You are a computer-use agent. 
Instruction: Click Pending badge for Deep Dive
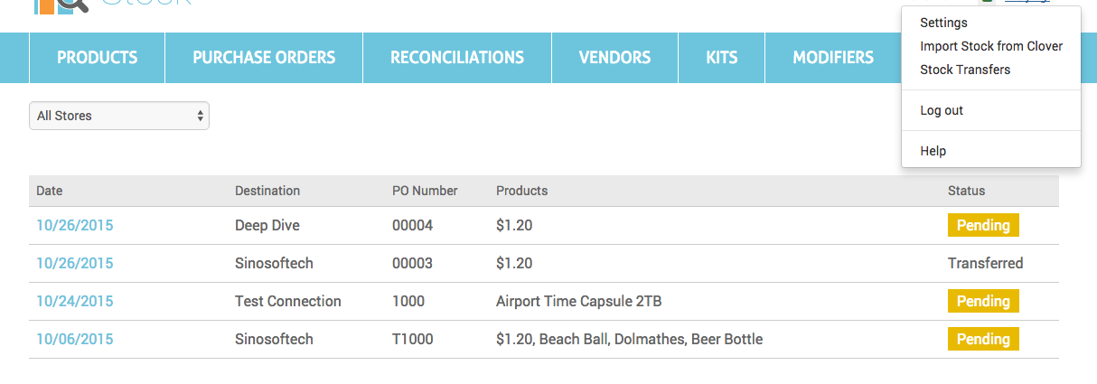[983, 225]
